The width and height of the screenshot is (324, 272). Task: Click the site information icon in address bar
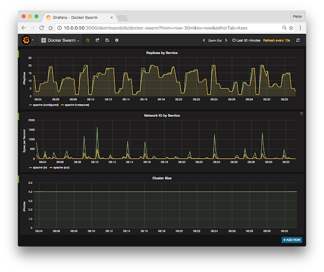60,28
